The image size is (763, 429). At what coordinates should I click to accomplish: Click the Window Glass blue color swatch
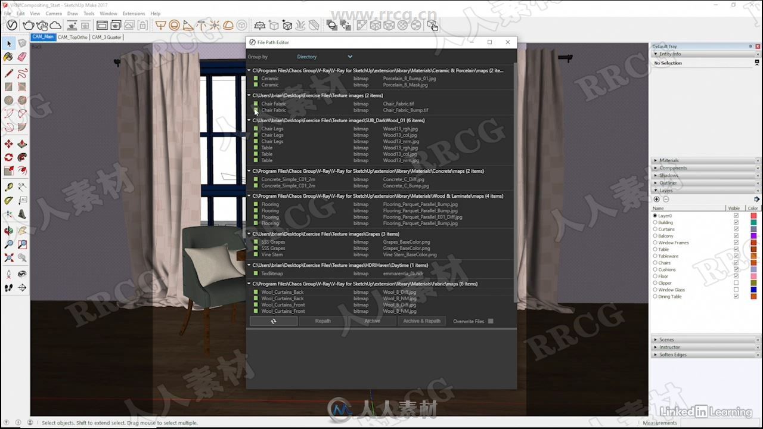753,290
